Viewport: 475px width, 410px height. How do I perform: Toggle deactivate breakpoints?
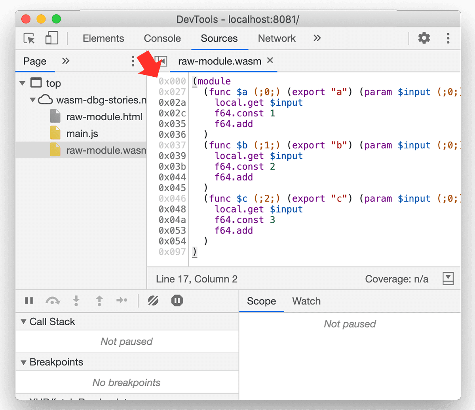pos(153,300)
